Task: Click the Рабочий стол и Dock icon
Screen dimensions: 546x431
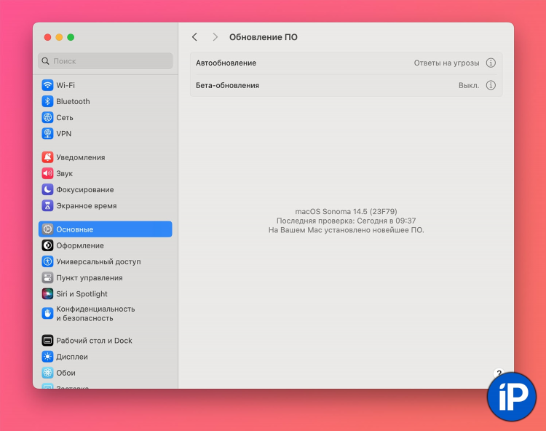Action: 47,341
